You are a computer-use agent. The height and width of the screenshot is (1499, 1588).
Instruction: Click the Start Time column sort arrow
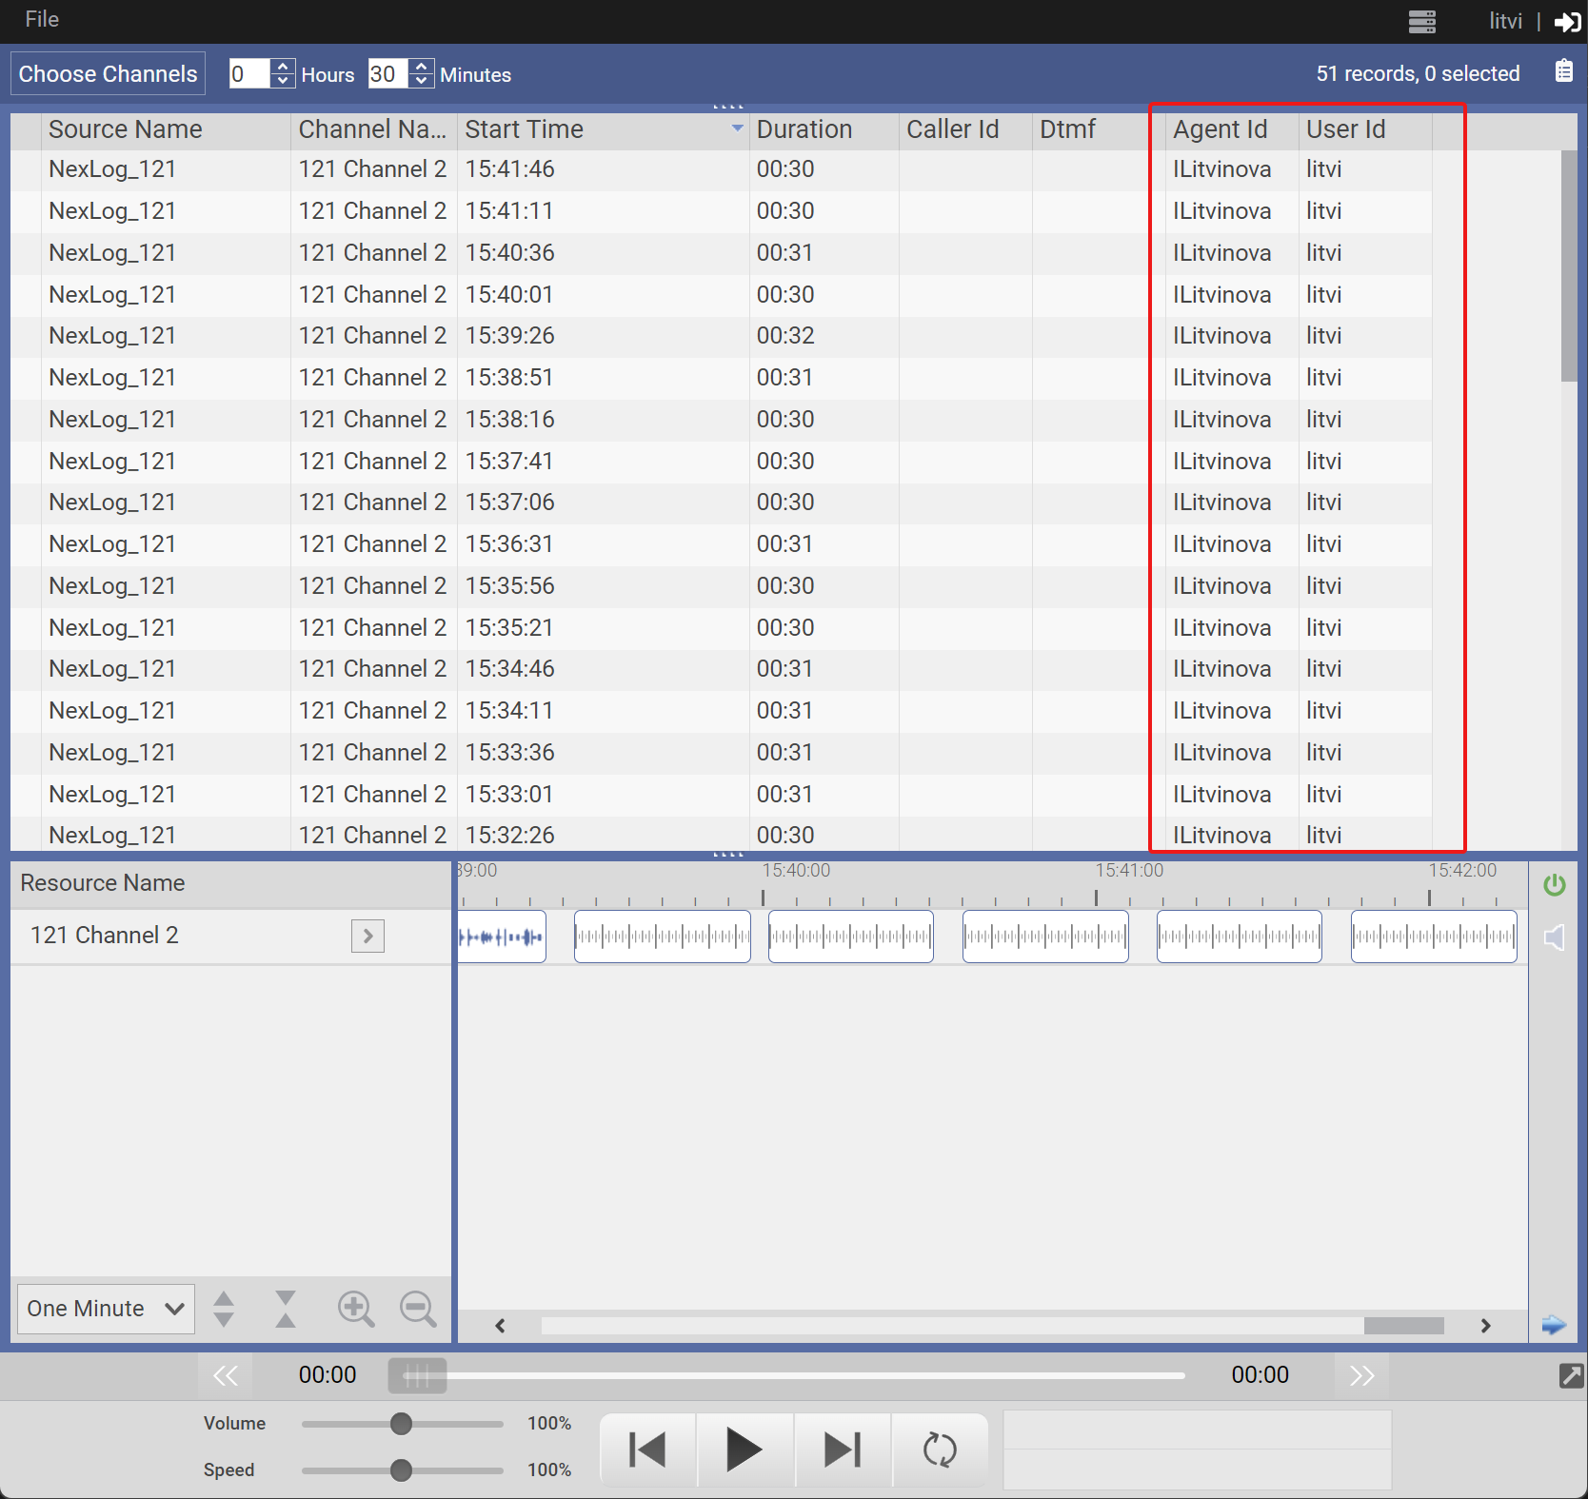[x=735, y=129]
